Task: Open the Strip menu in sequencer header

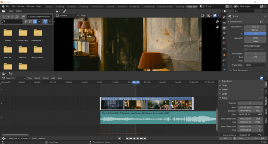Action: click(x=60, y=78)
